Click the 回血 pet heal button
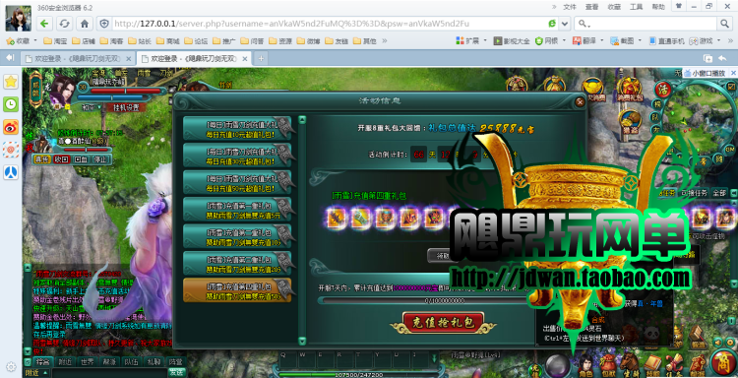The image size is (738, 378). [x=81, y=159]
